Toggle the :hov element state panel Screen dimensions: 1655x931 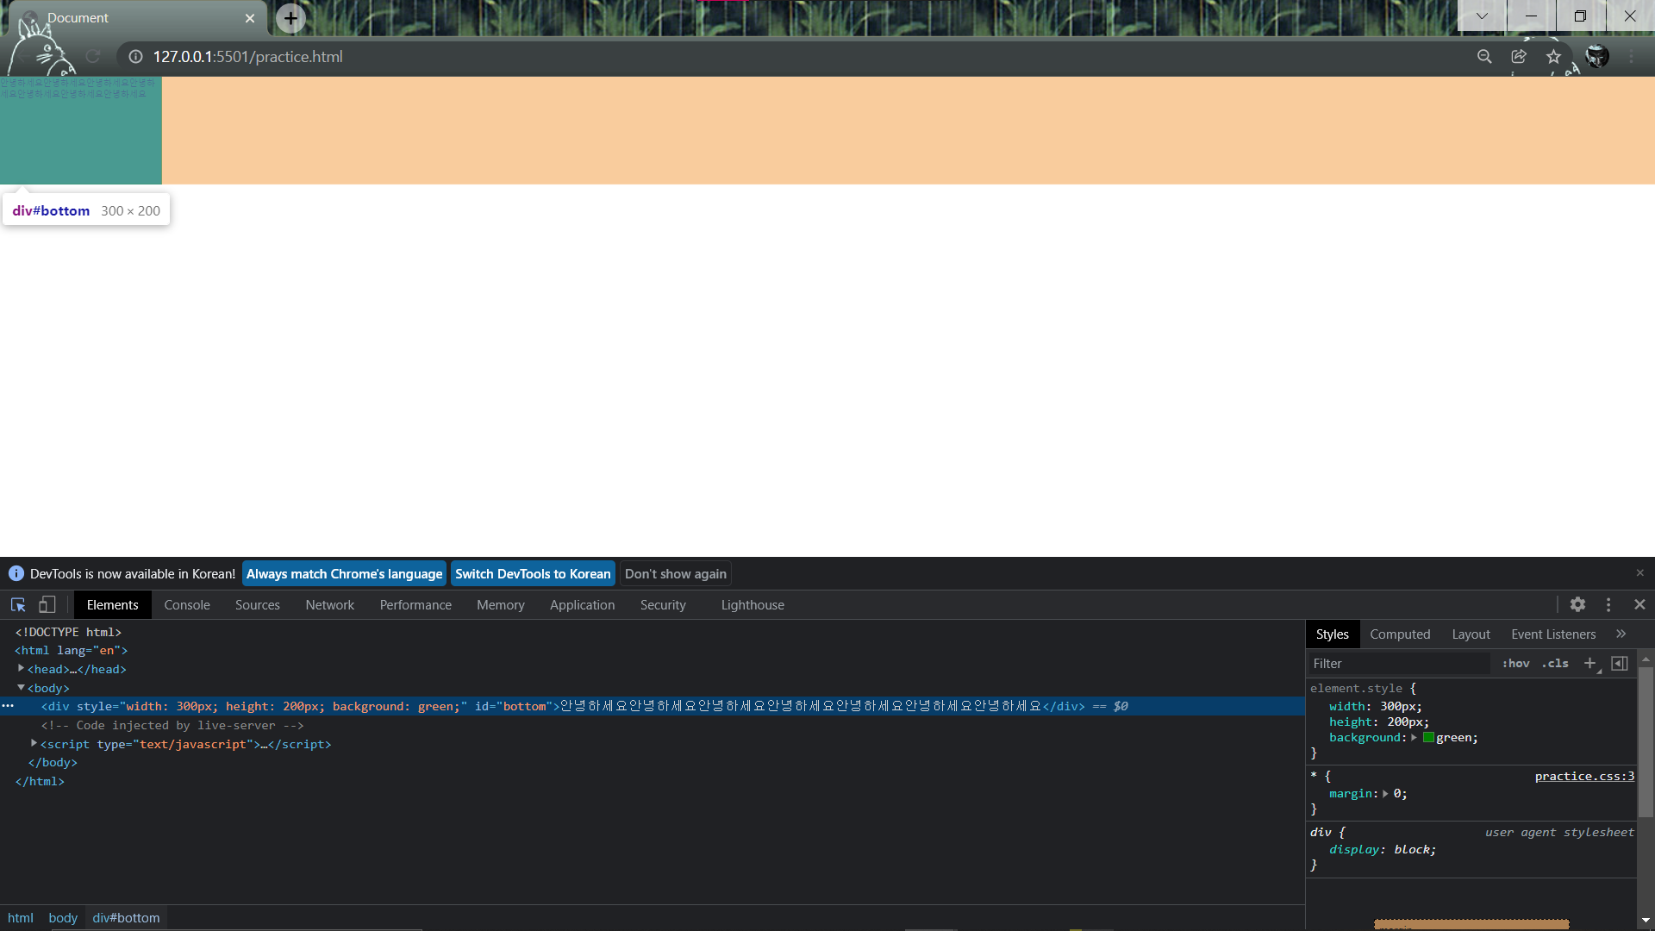(x=1515, y=663)
